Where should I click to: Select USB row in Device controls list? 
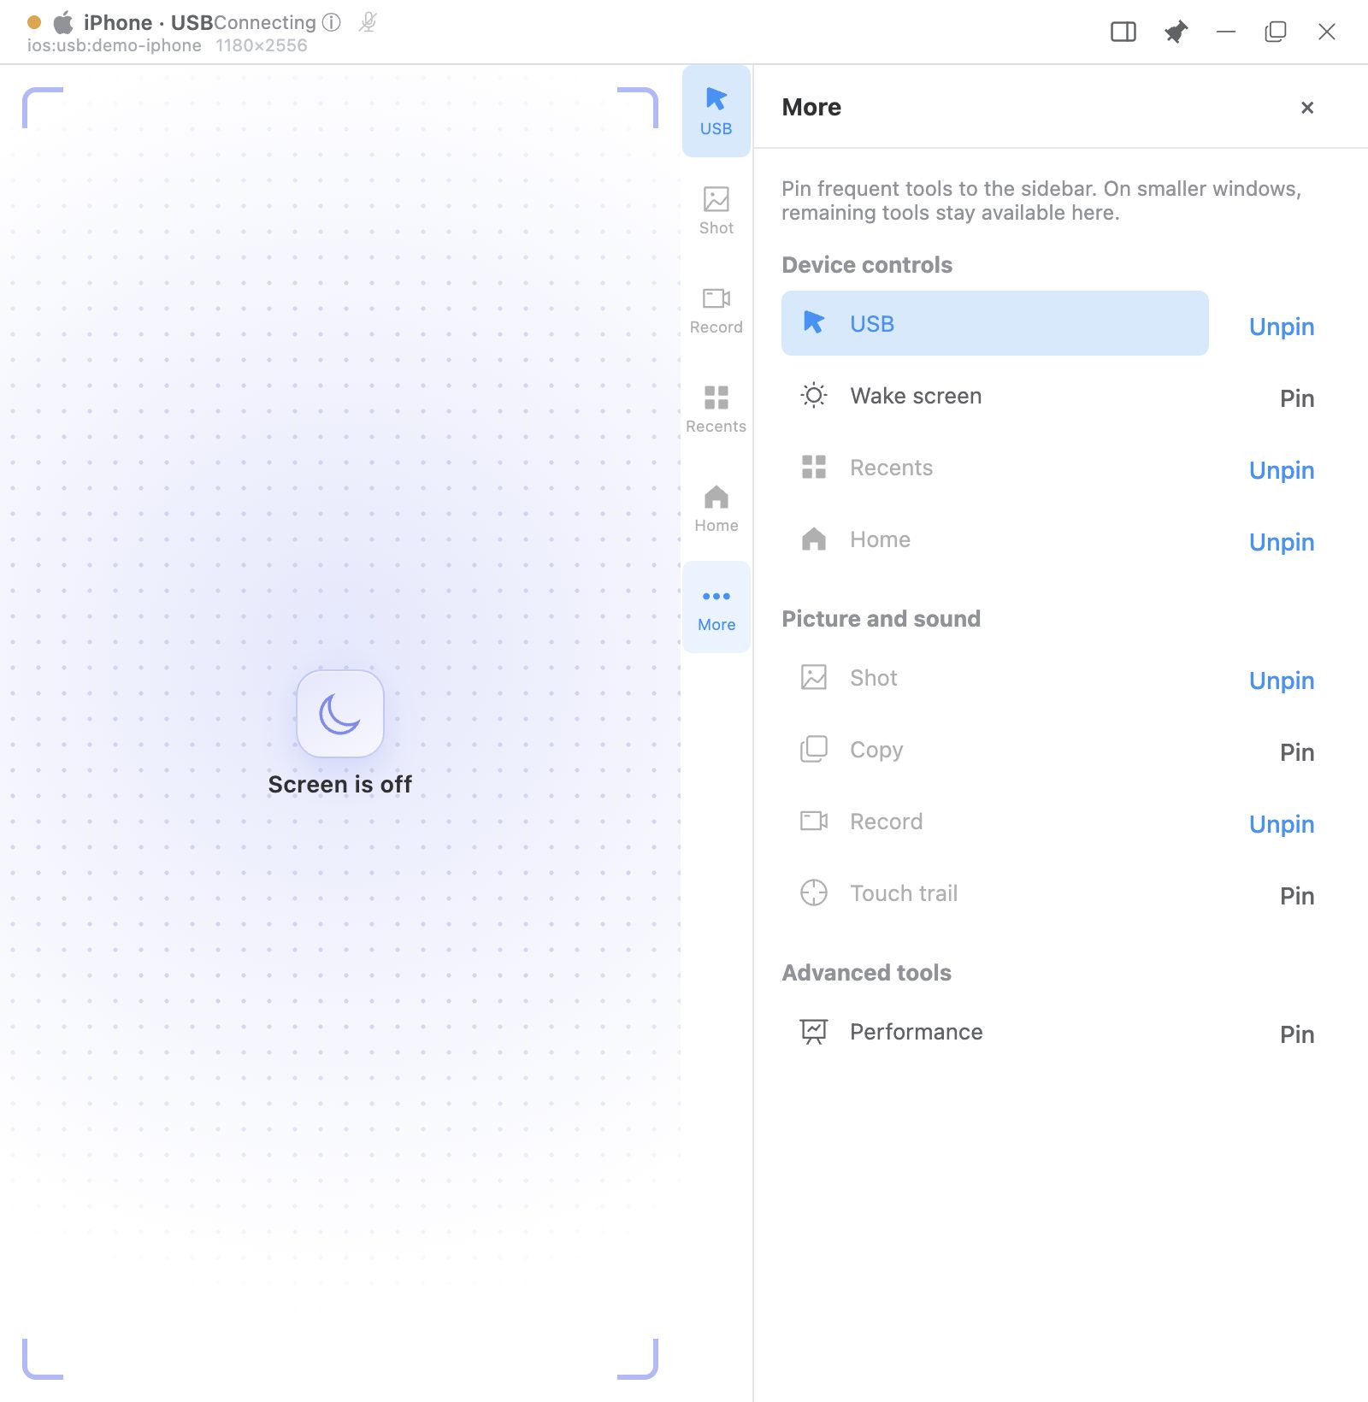click(995, 323)
